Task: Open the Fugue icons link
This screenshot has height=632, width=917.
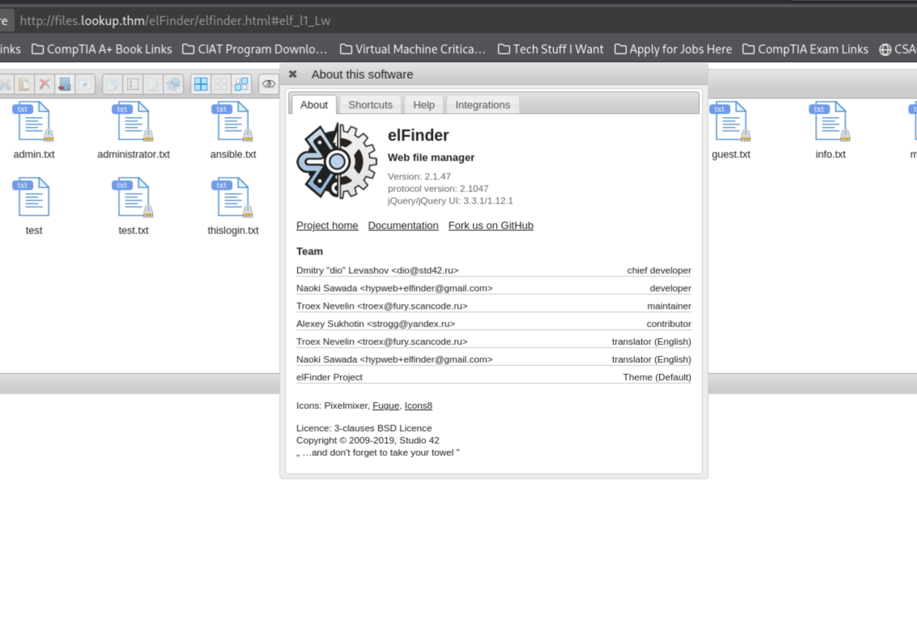Action: point(386,406)
